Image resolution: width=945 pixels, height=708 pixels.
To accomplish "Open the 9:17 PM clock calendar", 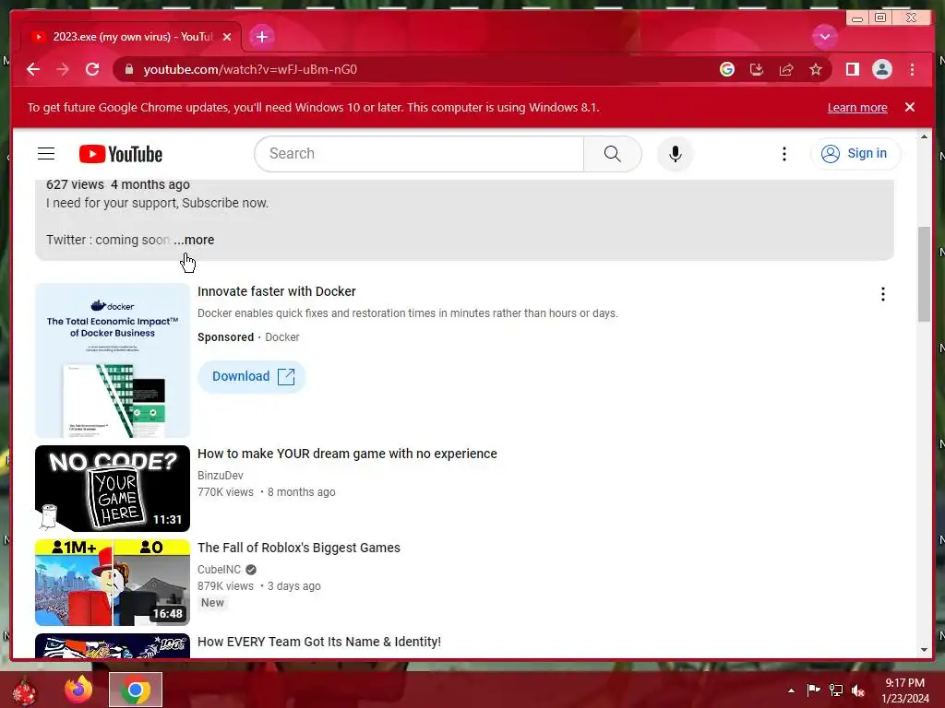I will (x=904, y=690).
